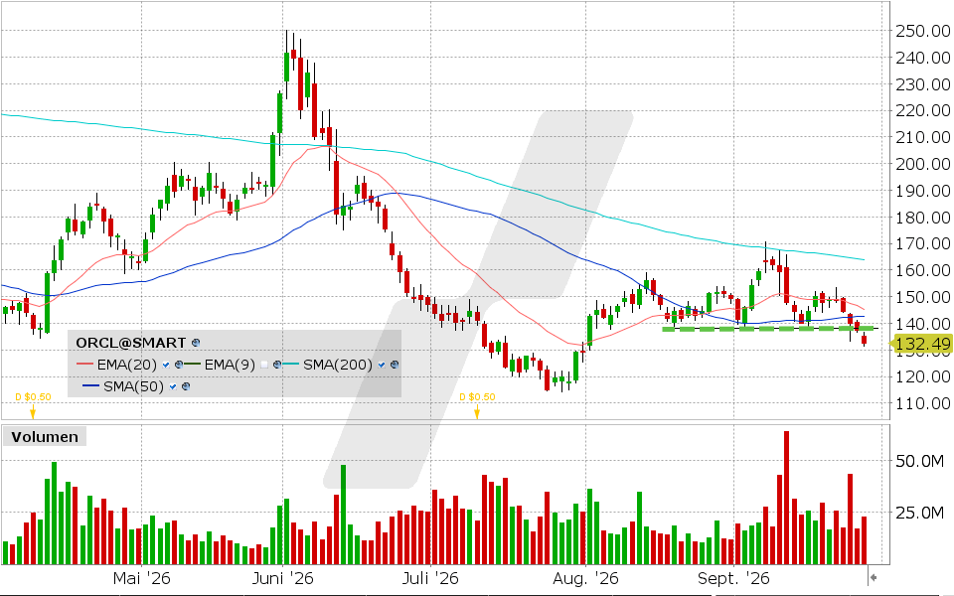Click the 200.00 price axis value
The height and width of the screenshot is (596, 954).
[923, 164]
